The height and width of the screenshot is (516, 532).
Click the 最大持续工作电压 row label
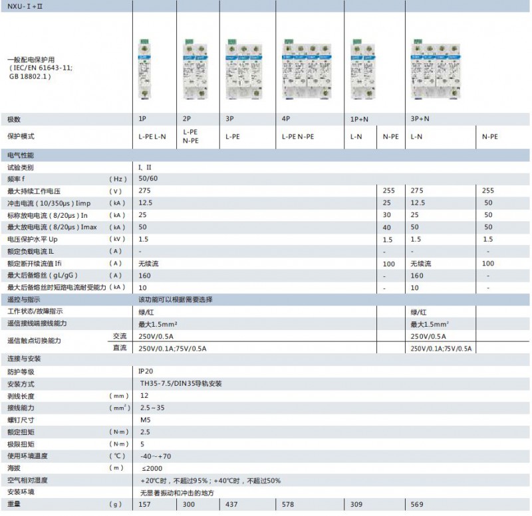tap(34, 191)
